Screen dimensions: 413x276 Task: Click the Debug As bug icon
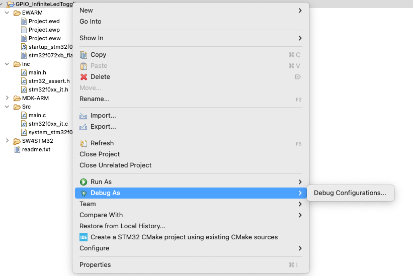pyautogui.click(x=84, y=193)
